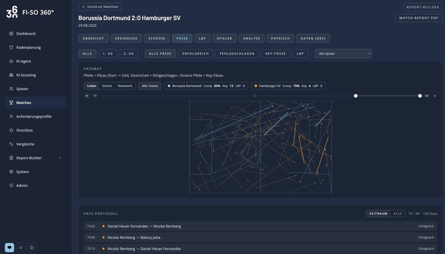Viewport: 445px width, 254px height.
Task: Select Linien passmap view
Action: (92, 86)
